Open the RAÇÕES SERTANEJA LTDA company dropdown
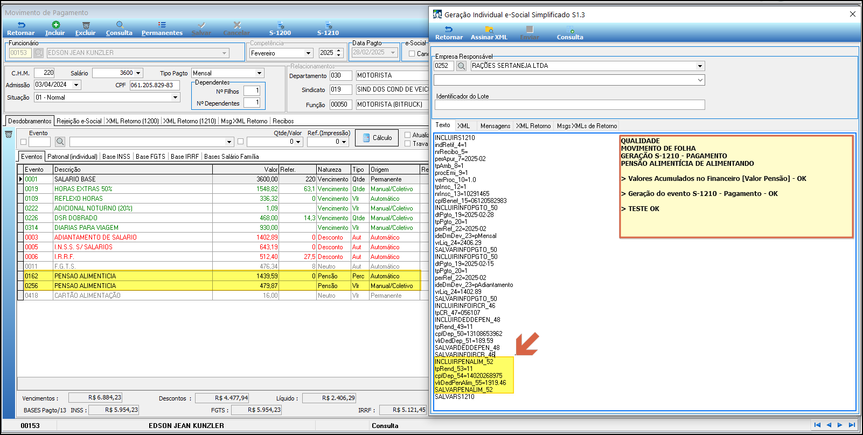 700,66
